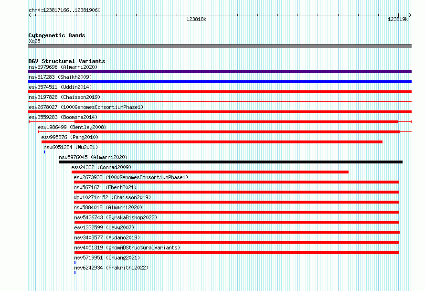The height and width of the screenshot is (291, 425).
Task: Click the 123819k ruler tick label
Action: coord(398,19)
